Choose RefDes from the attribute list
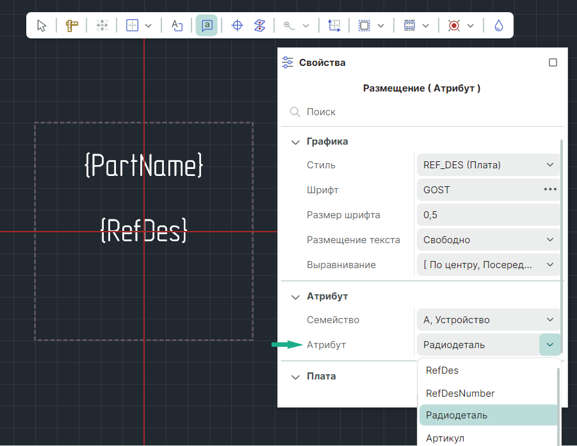577x446 pixels. click(x=443, y=370)
